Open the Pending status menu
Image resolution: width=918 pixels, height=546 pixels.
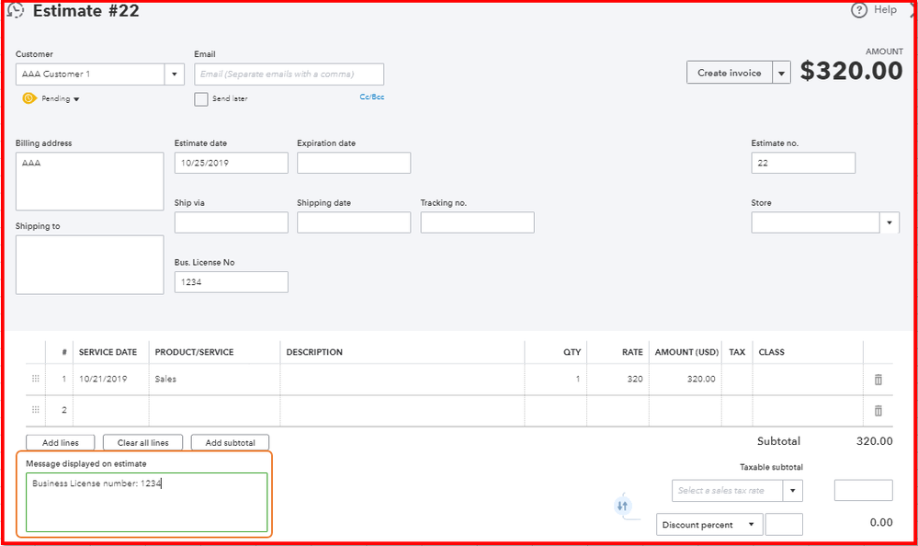tap(75, 99)
